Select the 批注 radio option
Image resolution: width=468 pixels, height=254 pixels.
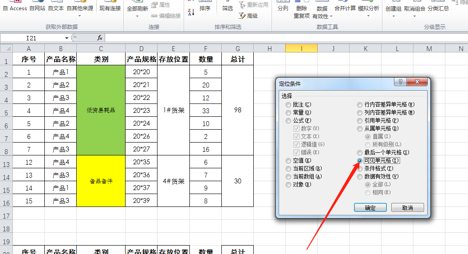click(x=288, y=105)
